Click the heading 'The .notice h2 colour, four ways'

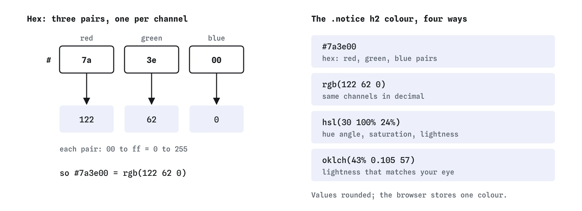[x=389, y=19]
